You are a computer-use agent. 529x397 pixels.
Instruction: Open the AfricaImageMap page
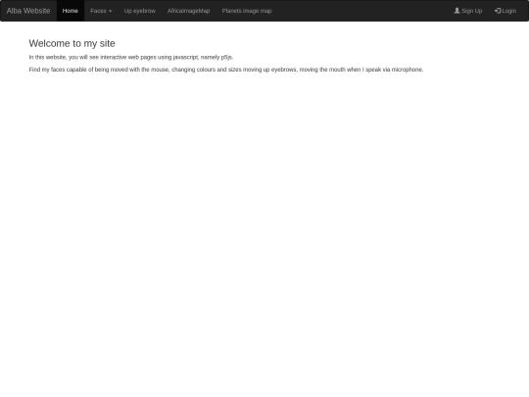pos(189,11)
